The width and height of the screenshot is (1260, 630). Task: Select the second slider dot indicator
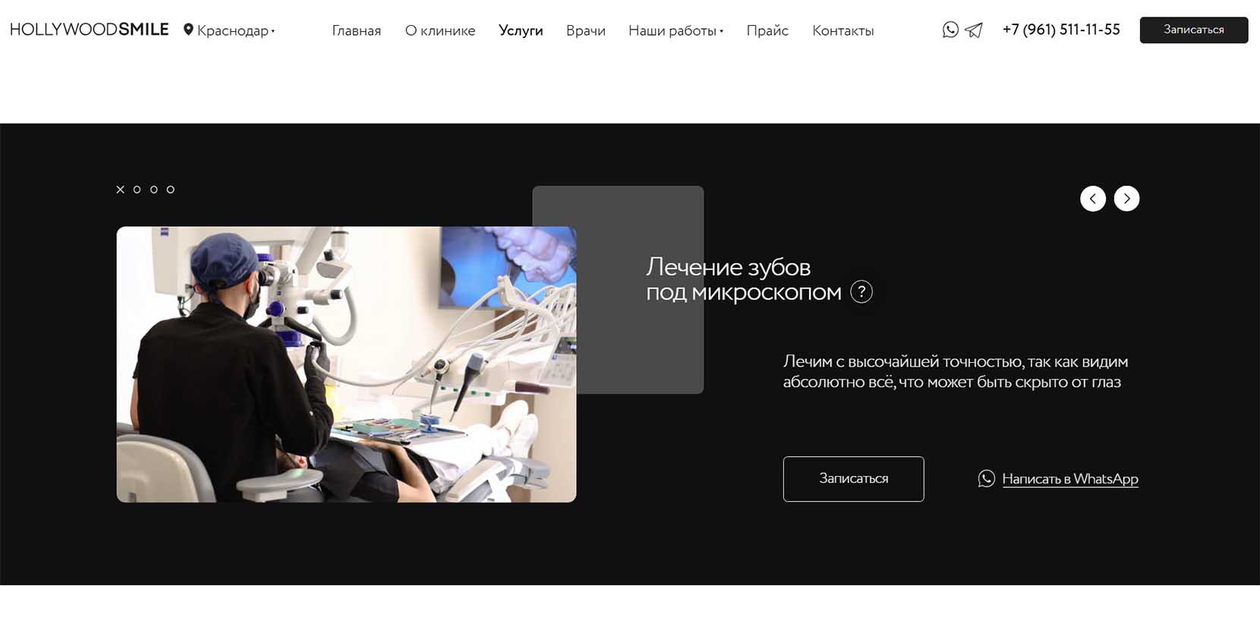137,190
